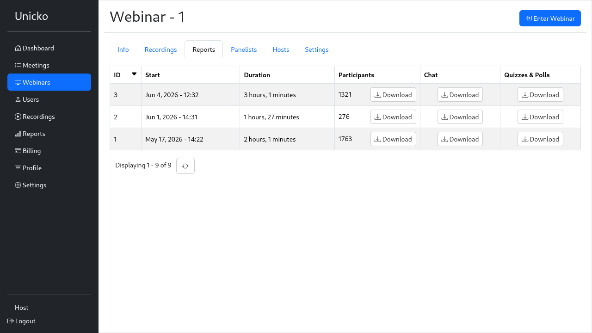Click the Duration column header
Screen dimensions: 592x333
pos(287,75)
